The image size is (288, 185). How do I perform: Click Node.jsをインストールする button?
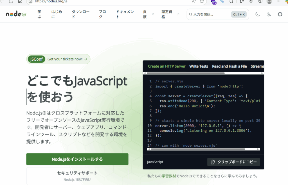[x=77, y=159]
